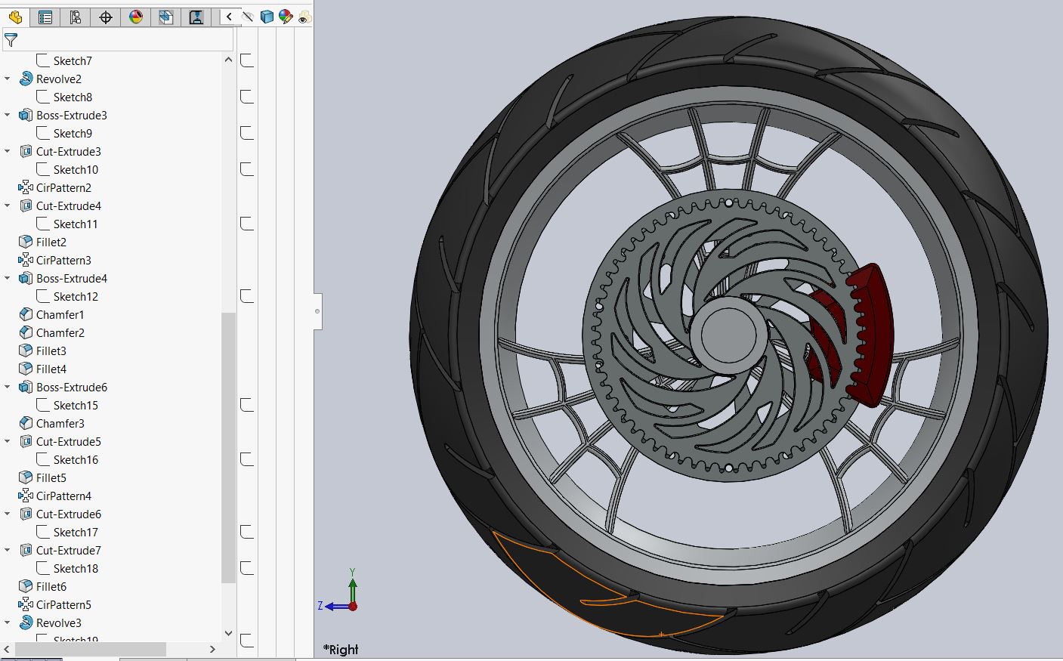This screenshot has height=661, width=1063.
Task: Open the PropertyManager panel icon
Action: point(45,17)
